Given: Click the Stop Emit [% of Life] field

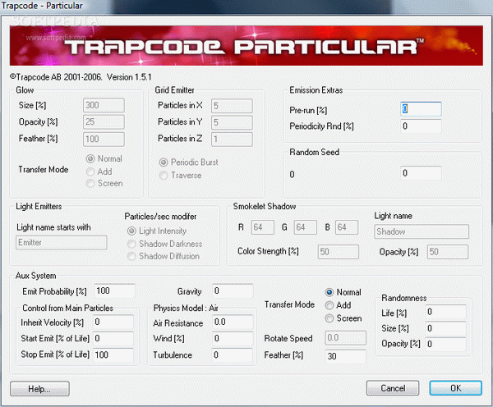Looking at the screenshot, I should pos(113,354).
